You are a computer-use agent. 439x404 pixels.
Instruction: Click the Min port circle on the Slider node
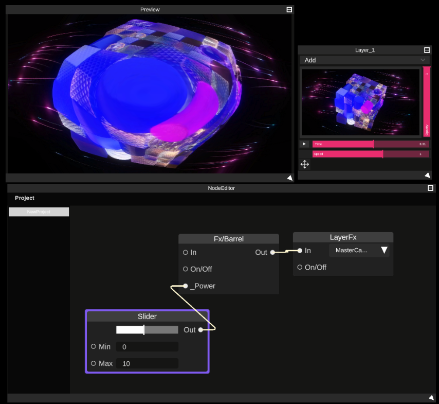tap(93, 346)
